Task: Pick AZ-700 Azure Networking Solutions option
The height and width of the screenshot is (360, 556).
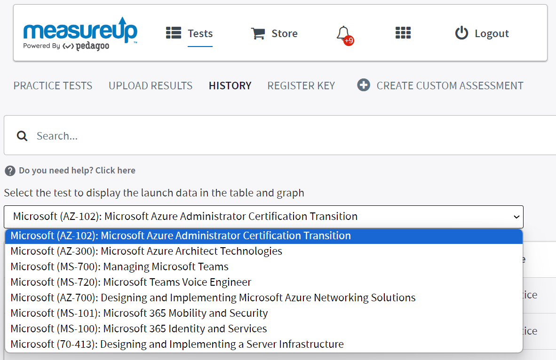Action: [x=213, y=297]
